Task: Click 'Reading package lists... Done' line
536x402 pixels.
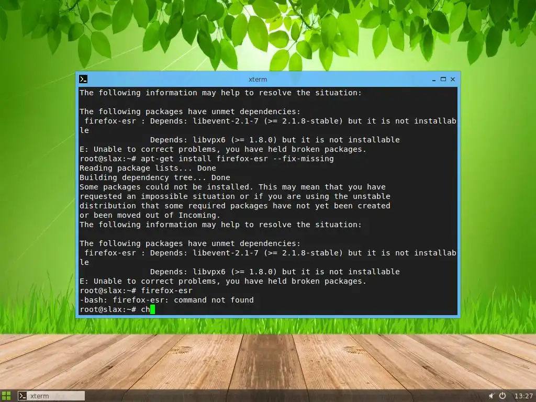Action: pos(148,168)
